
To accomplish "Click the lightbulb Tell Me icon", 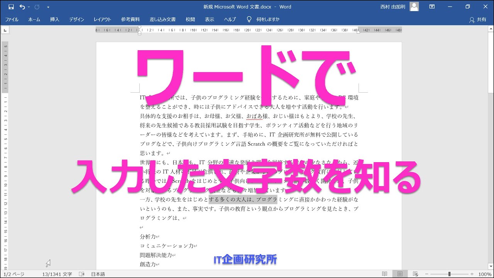I will click(x=249, y=19).
